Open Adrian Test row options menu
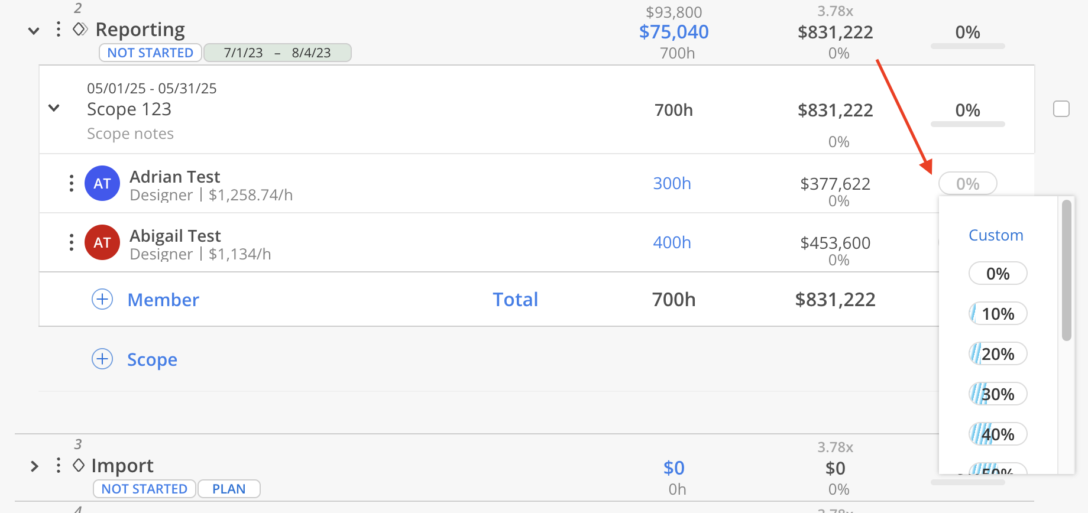The width and height of the screenshot is (1088, 513). pyautogui.click(x=72, y=183)
